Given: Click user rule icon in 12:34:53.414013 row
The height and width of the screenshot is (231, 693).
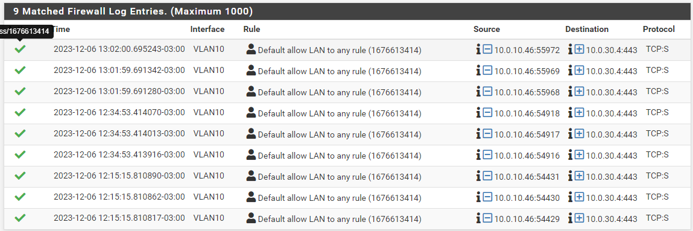Looking at the screenshot, I should [x=251, y=133].
